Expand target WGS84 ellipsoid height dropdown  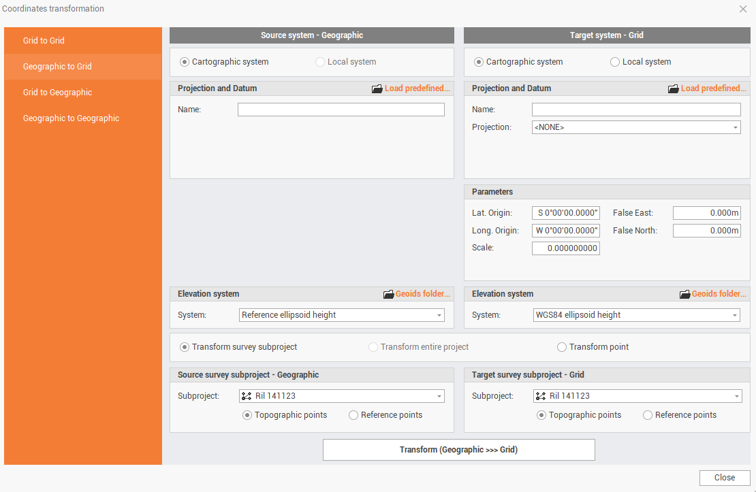[x=635, y=315]
